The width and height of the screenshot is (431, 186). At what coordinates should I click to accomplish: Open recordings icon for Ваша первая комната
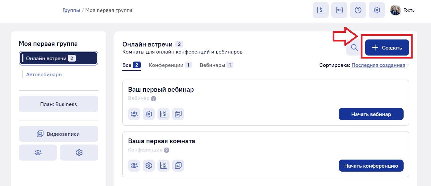coord(178,166)
